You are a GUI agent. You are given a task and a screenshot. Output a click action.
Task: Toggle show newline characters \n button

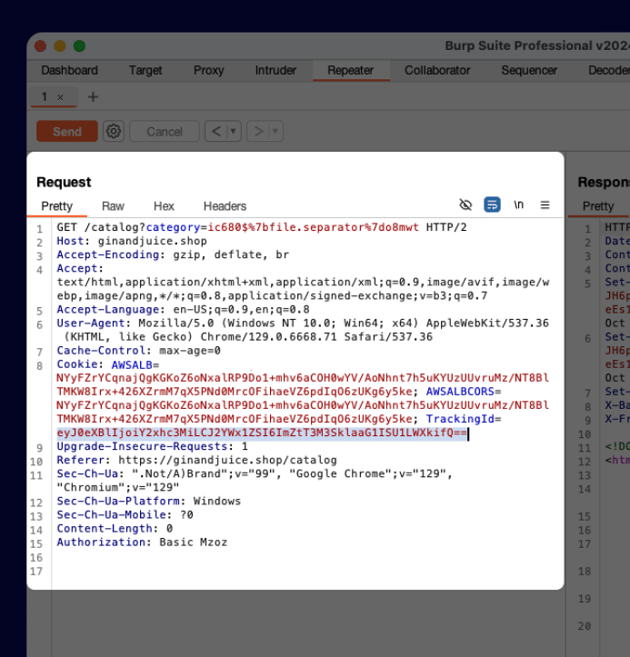pyautogui.click(x=518, y=204)
